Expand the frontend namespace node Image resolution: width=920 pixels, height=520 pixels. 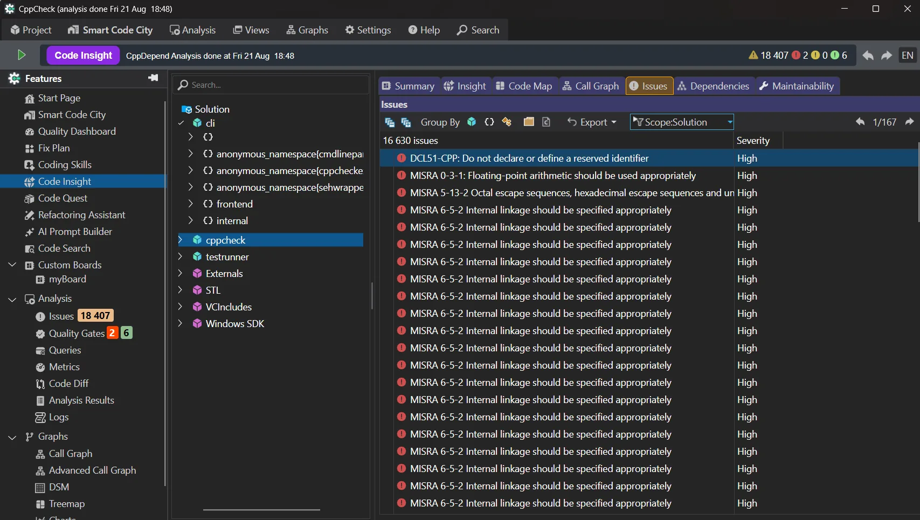click(x=190, y=204)
